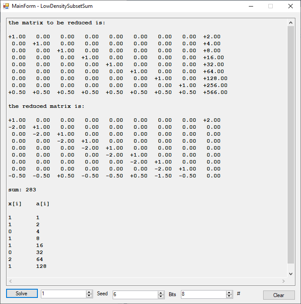Image resolution: width=301 pixels, height=304 pixels.
Task: Click inside the numeric field showing 1
Action: (x=63, y=294)
